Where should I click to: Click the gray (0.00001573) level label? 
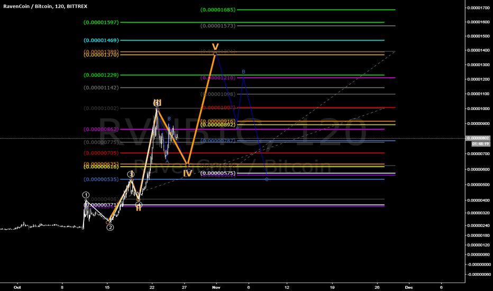[218, 26]
